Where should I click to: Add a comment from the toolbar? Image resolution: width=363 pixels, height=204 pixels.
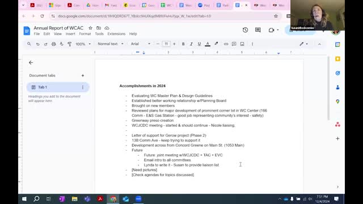tap(234, 44)
